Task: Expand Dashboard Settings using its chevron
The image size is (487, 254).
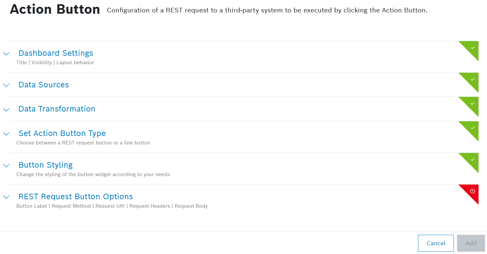Action: point(6,53)
